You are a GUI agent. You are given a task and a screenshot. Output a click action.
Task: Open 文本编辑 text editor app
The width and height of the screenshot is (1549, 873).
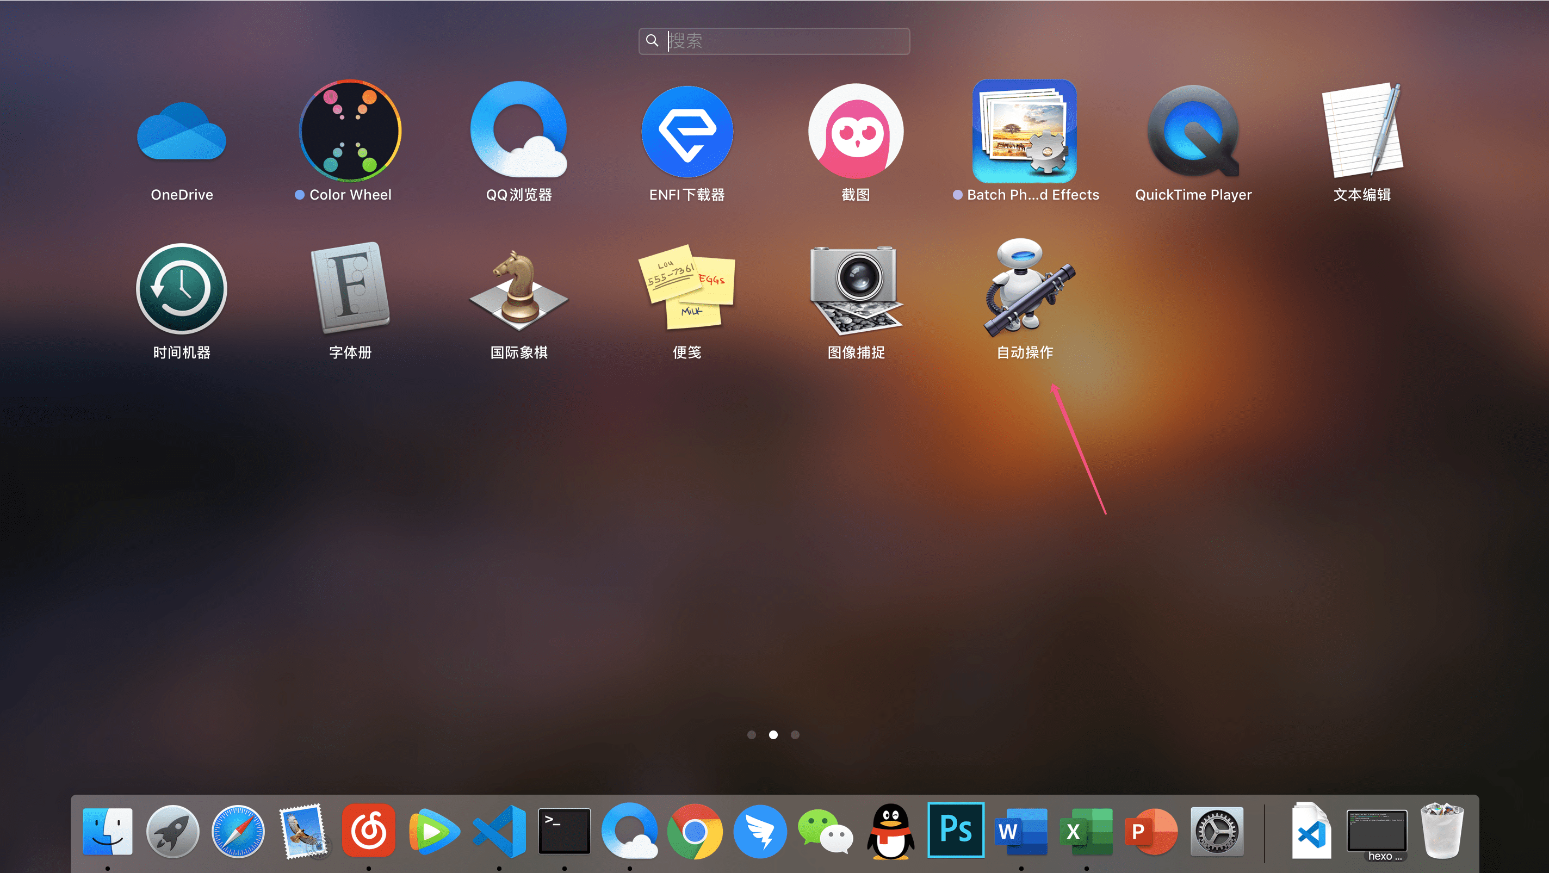pyautogui.click(x=1362, y=130)
